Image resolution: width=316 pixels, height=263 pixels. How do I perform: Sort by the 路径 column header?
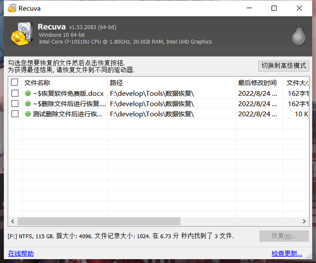tap(172, 83)
